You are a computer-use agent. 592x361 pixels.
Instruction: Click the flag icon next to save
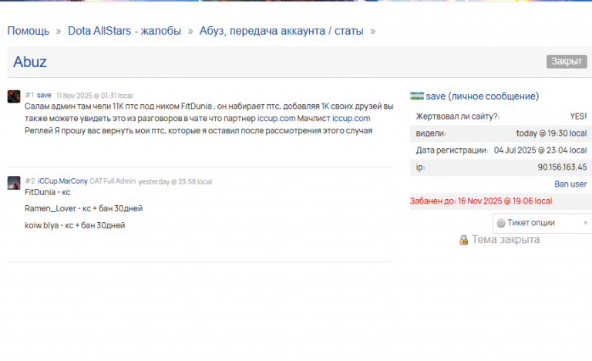point(417,96)
